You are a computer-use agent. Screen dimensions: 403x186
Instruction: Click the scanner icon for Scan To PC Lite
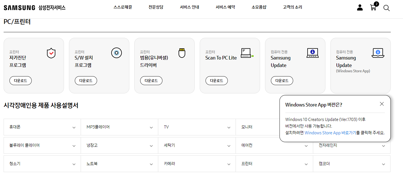point(246,53)
